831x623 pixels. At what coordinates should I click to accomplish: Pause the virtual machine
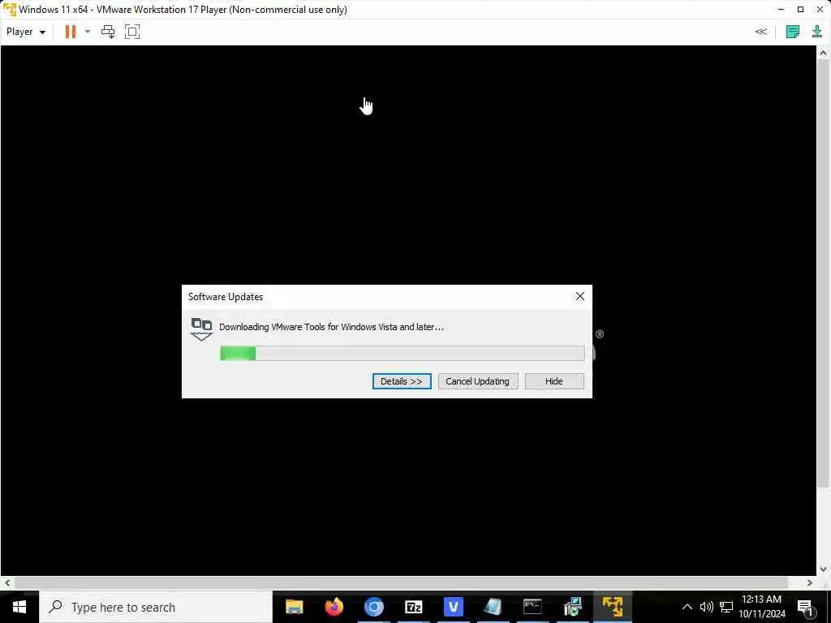click(70, 32)
